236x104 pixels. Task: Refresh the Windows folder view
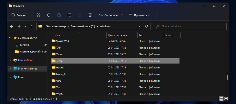[x=146, y=27]
